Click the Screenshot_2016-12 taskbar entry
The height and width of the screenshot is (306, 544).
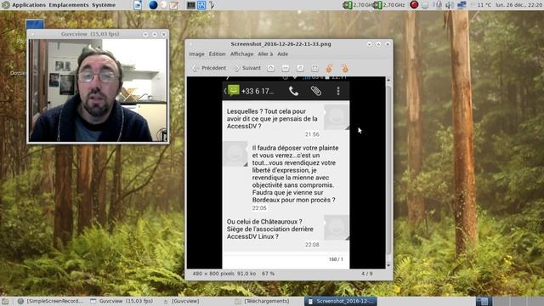click(x=341, y=301)
